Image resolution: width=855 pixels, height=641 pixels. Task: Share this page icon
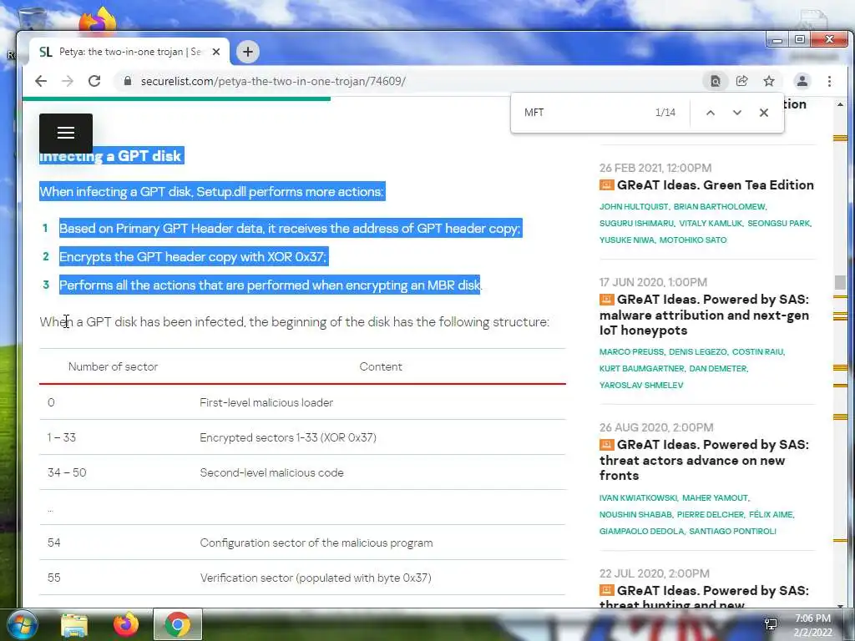pyautogui.click(x=741, y=81)
